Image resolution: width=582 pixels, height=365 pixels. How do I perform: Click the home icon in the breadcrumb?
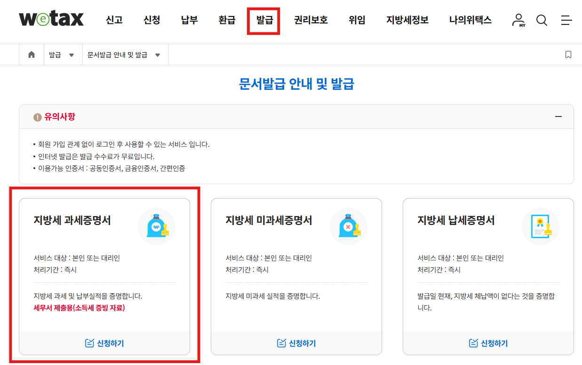(x=31, y=54)
